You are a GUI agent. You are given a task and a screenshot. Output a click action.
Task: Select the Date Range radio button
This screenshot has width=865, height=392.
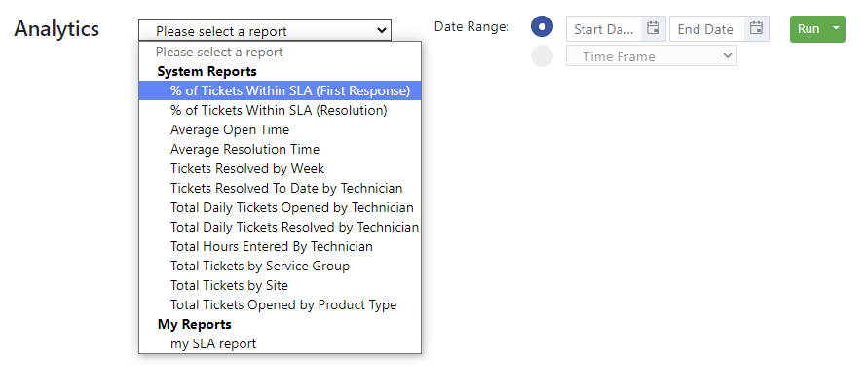(x=542, y=26)
